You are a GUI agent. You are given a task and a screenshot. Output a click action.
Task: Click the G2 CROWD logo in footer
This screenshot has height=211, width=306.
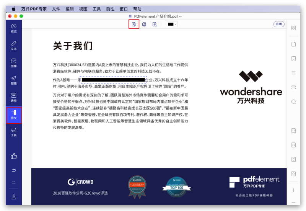[81, 182]
